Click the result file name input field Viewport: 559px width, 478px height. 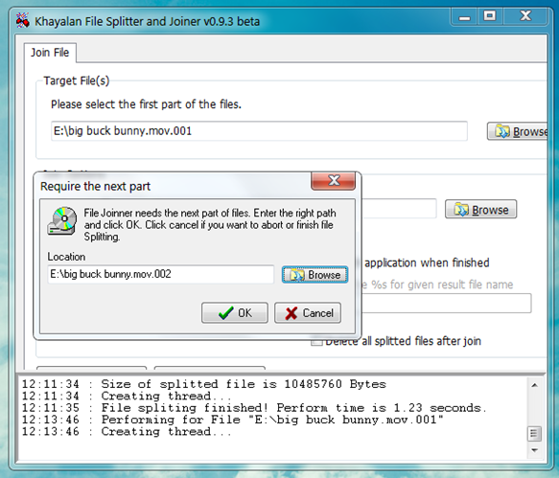click(x=446, y=304)
